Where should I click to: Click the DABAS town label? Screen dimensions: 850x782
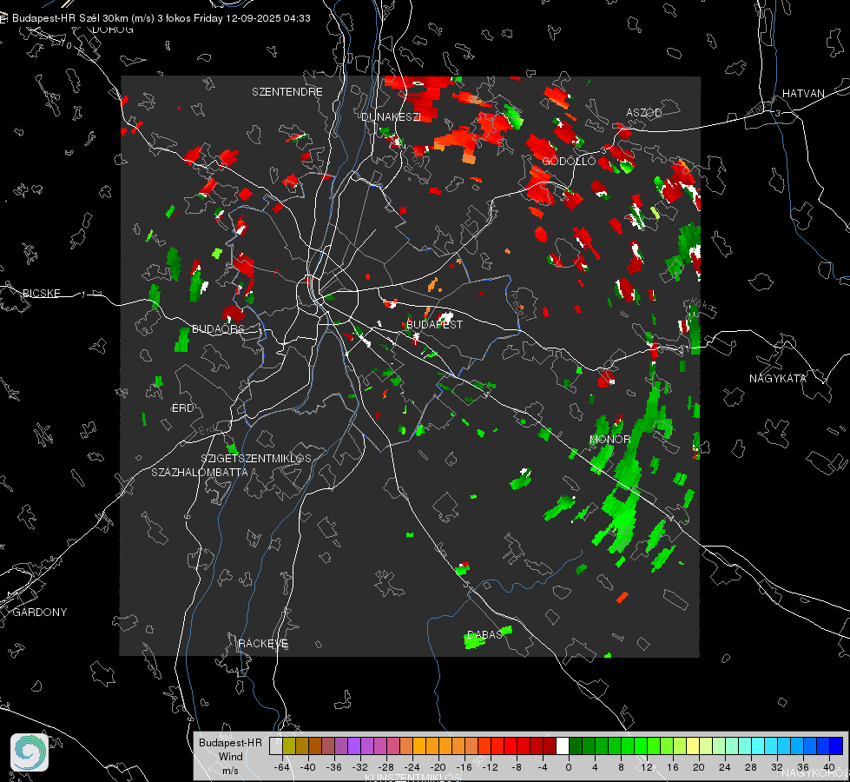484,634
